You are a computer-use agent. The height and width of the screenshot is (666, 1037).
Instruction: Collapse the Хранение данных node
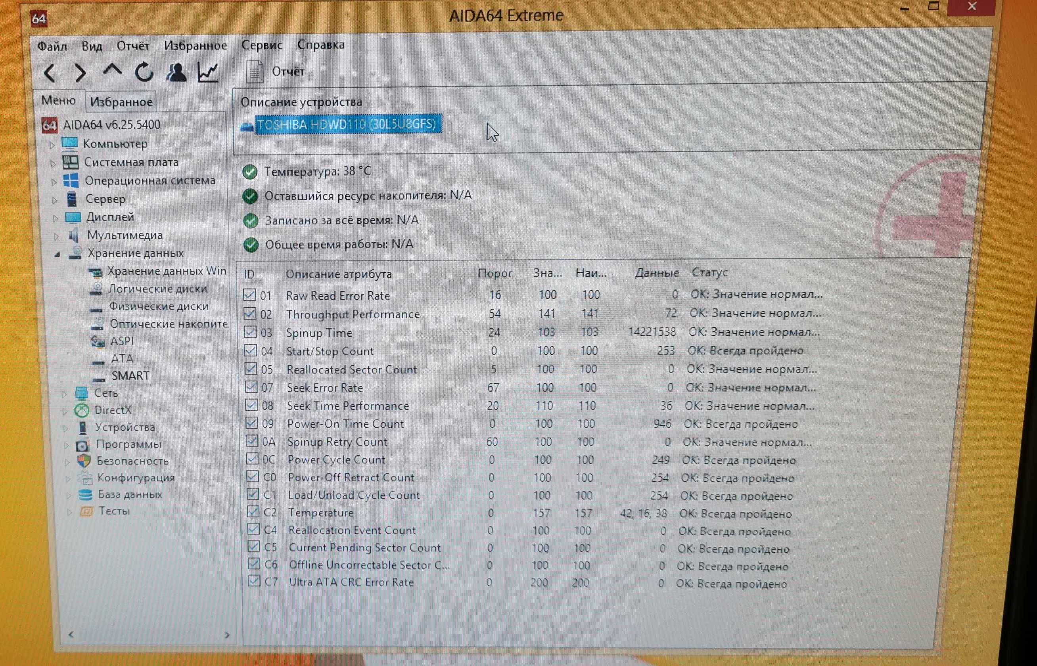57,255
